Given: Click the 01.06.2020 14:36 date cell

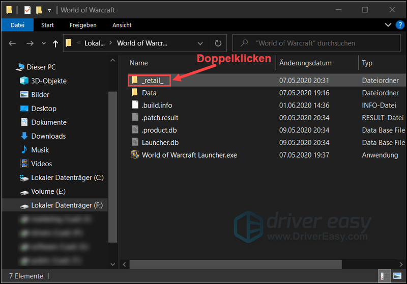Looking at the screenshot, I should click(x=304, y=106).
